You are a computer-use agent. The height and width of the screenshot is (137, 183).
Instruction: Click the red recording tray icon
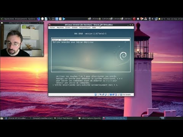tap(134, 19)
